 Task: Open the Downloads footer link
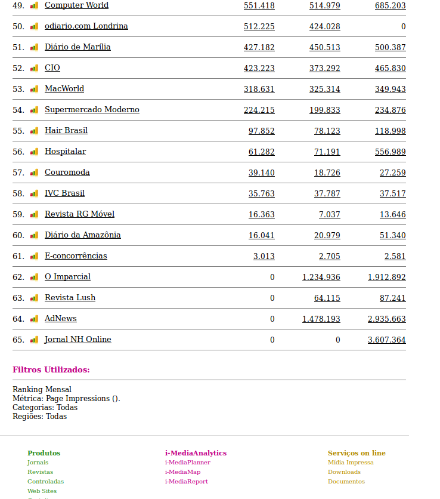pyautogui.click(x=344, y=472)
